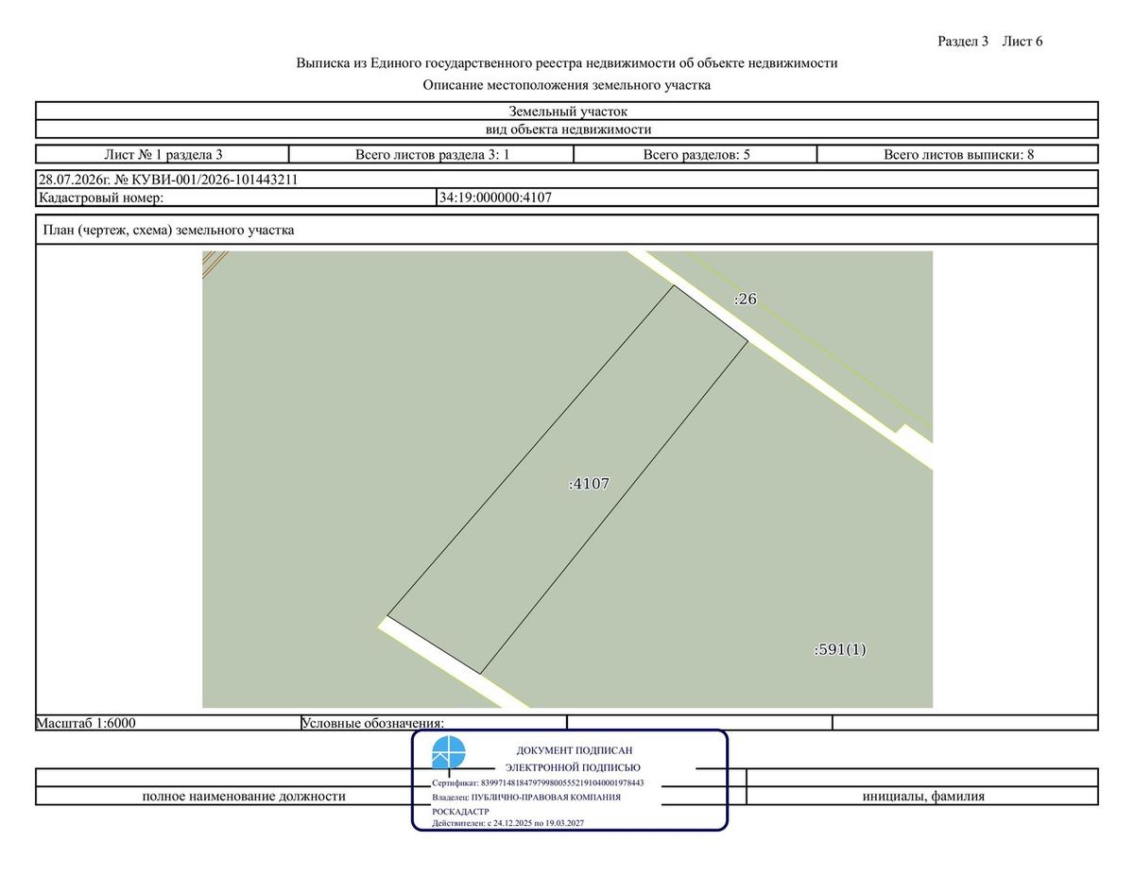The width and height of the screenshot is (1134, 876).
Task: Click the validity dates line "Действителен: с 24.12.2025"
Action: 507,824
